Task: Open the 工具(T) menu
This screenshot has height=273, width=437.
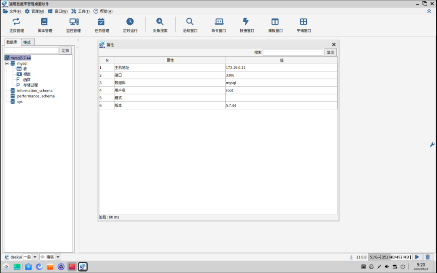Action: [81, 11]
